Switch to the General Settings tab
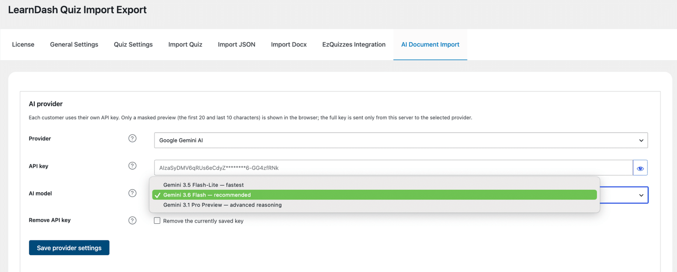 point(74,44)
